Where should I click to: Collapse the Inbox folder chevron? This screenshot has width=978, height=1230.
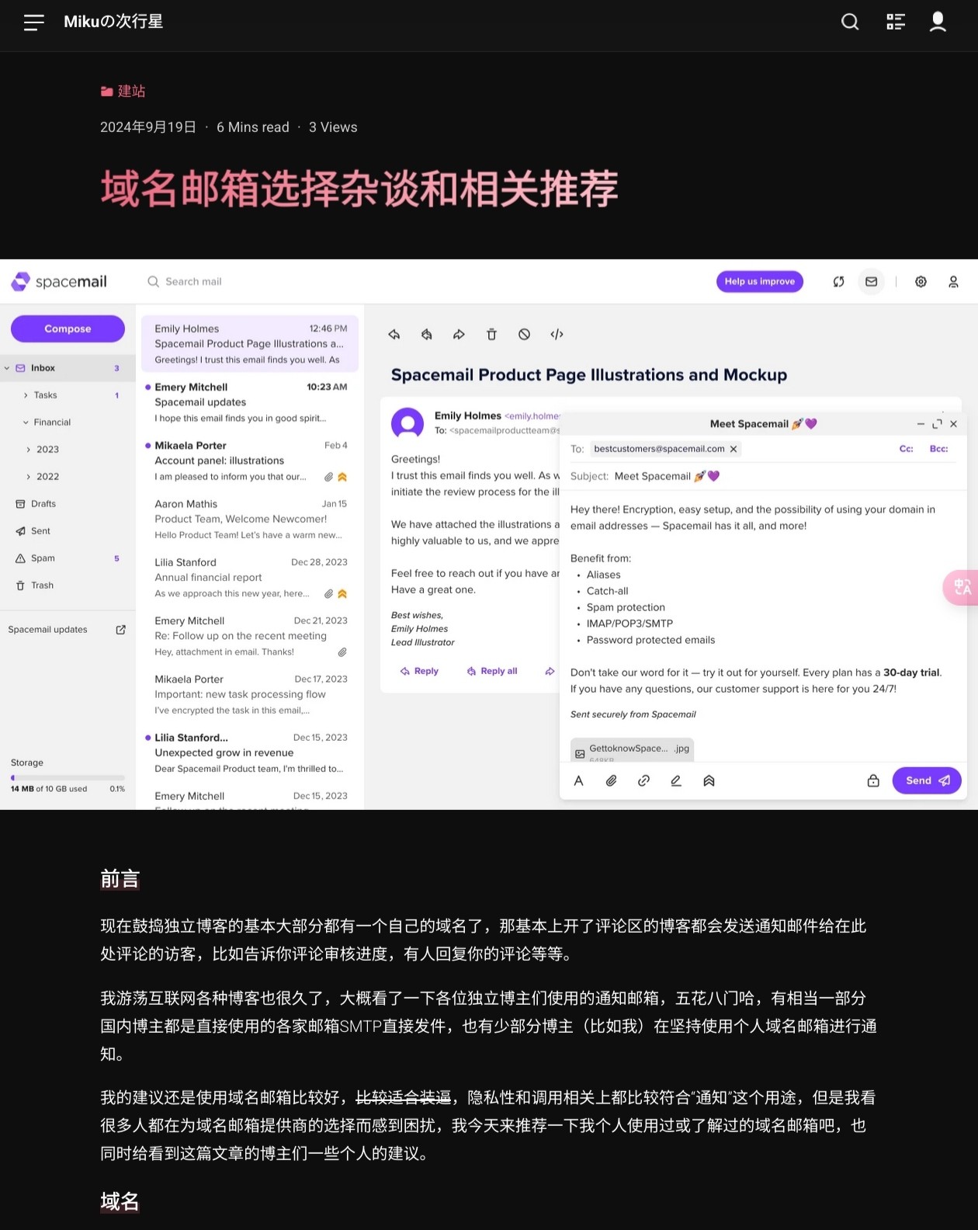[x=7, y=368]
